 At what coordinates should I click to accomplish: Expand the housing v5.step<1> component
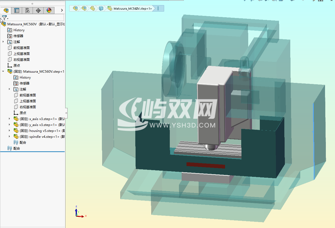(x=9, y=131)
